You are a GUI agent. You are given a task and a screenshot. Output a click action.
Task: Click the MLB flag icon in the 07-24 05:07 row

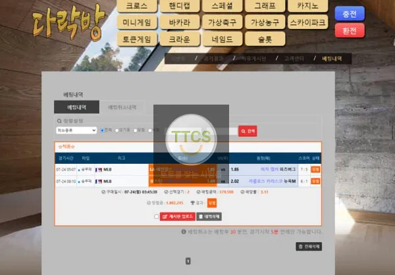tap(99, 170)
